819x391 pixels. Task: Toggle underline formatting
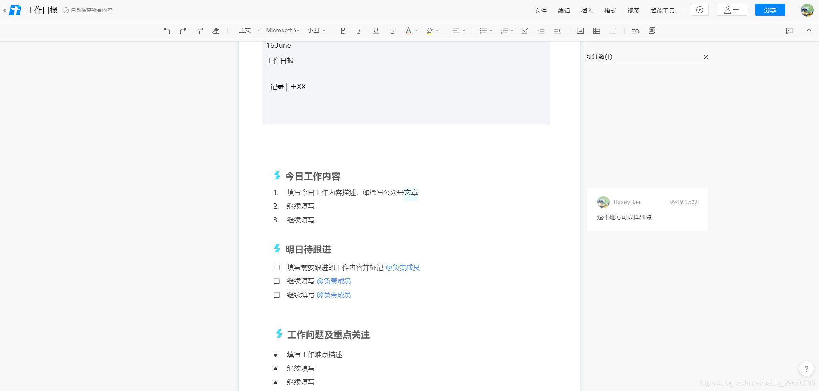376,31
